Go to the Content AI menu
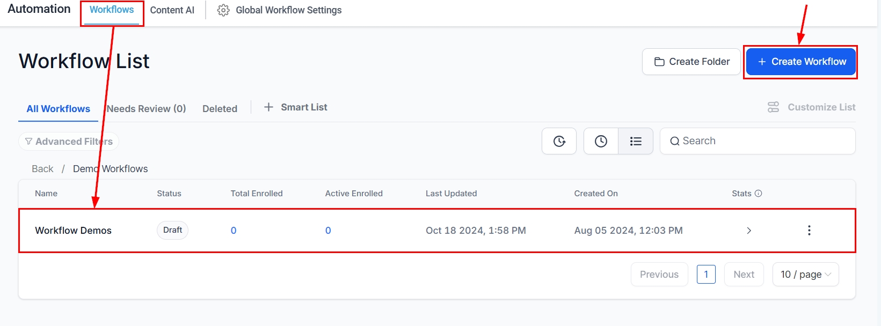881x326 pixels. [172, 10]
